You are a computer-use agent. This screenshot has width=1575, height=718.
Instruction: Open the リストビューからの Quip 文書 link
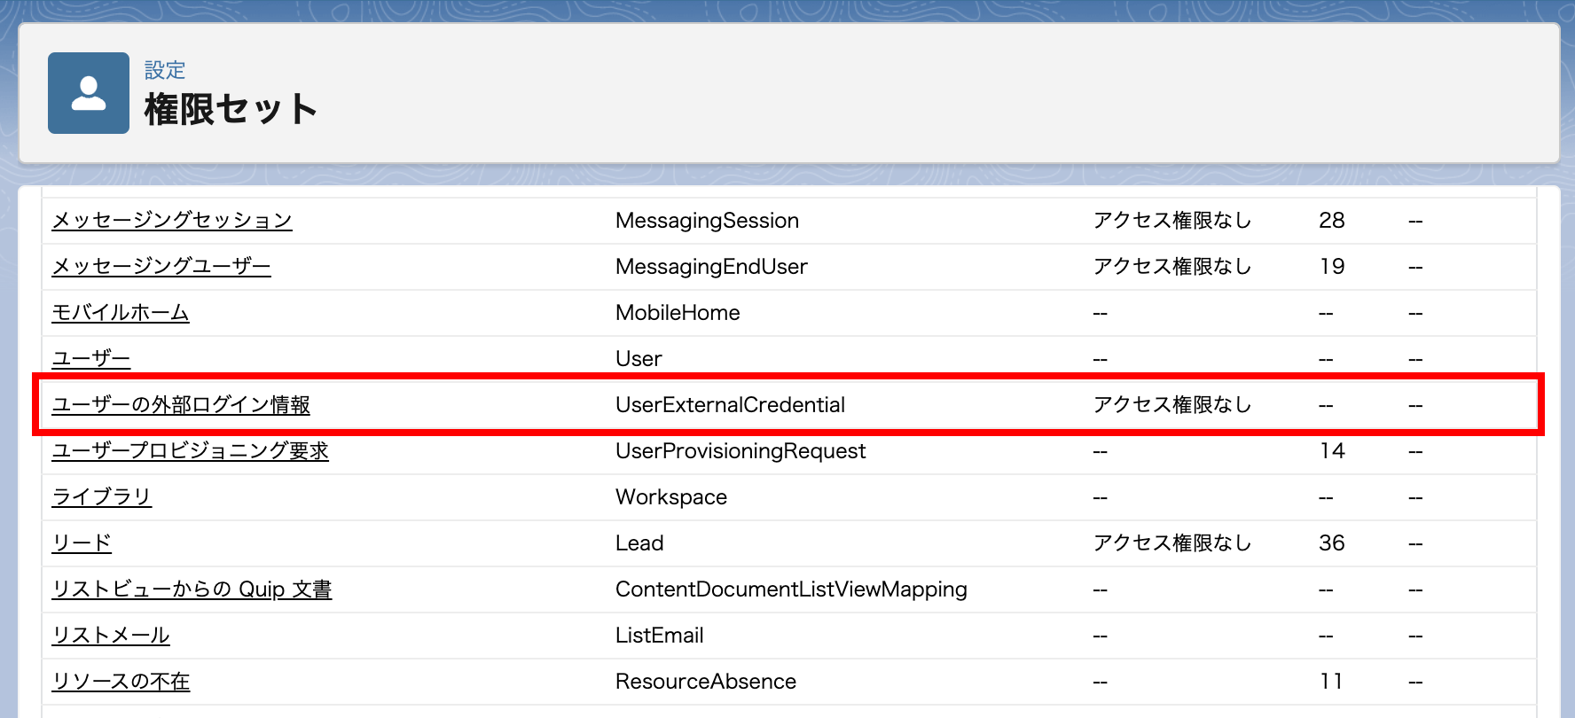click(192, 589)
